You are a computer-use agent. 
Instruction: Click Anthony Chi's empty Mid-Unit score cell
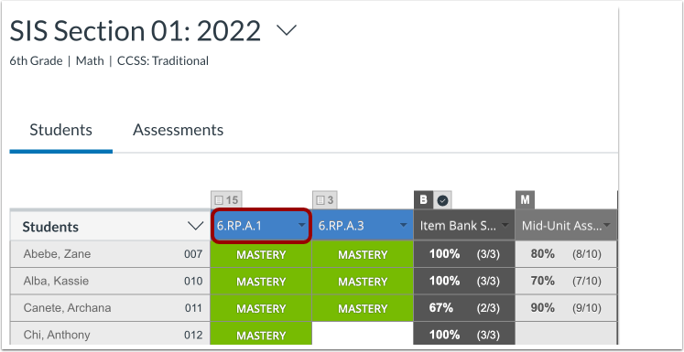[566, 334]
